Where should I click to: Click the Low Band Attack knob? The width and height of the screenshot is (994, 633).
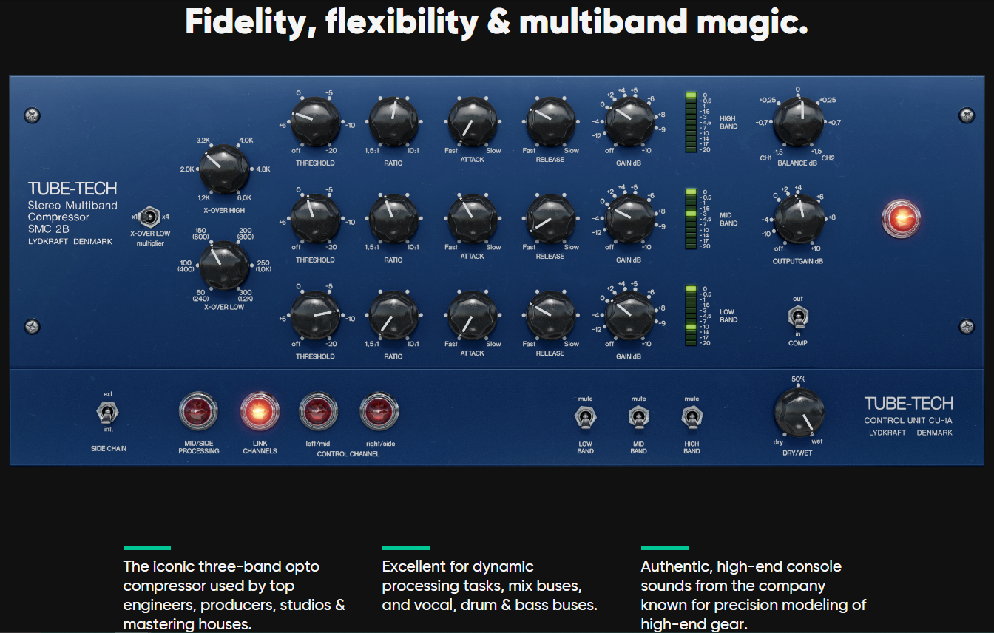click(472, 315)
